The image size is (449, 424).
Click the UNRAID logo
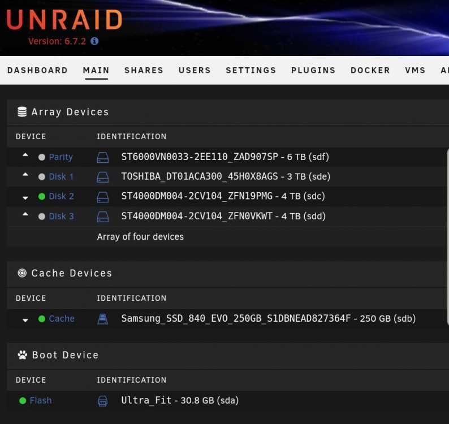click(64, 20)
